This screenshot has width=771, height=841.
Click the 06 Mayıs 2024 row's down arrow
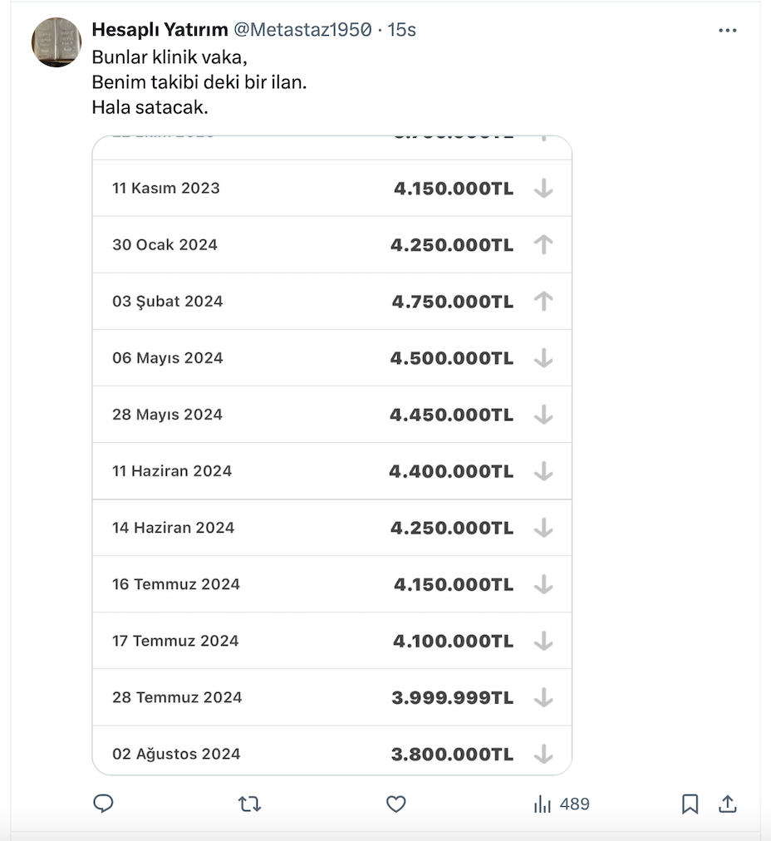543,358
